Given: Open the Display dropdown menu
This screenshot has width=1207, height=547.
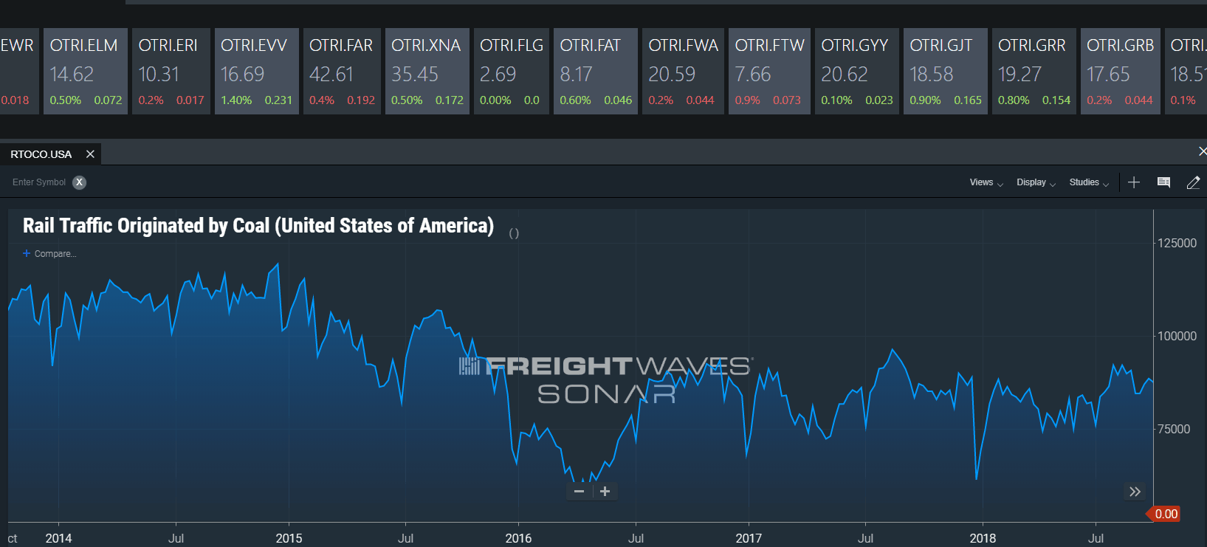Looking at the screenshot, I should click(x=1036, y=182).
